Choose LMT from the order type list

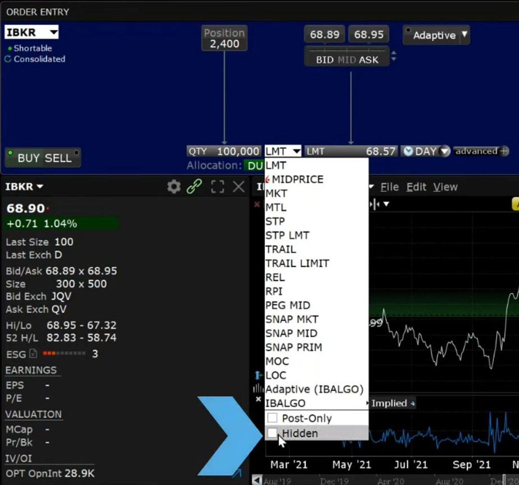pyautogui.click(x=317, y=165)
